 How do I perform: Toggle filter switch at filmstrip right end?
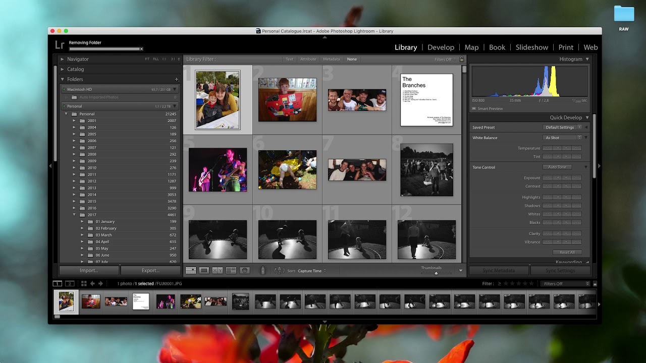(x=595, y=284)
